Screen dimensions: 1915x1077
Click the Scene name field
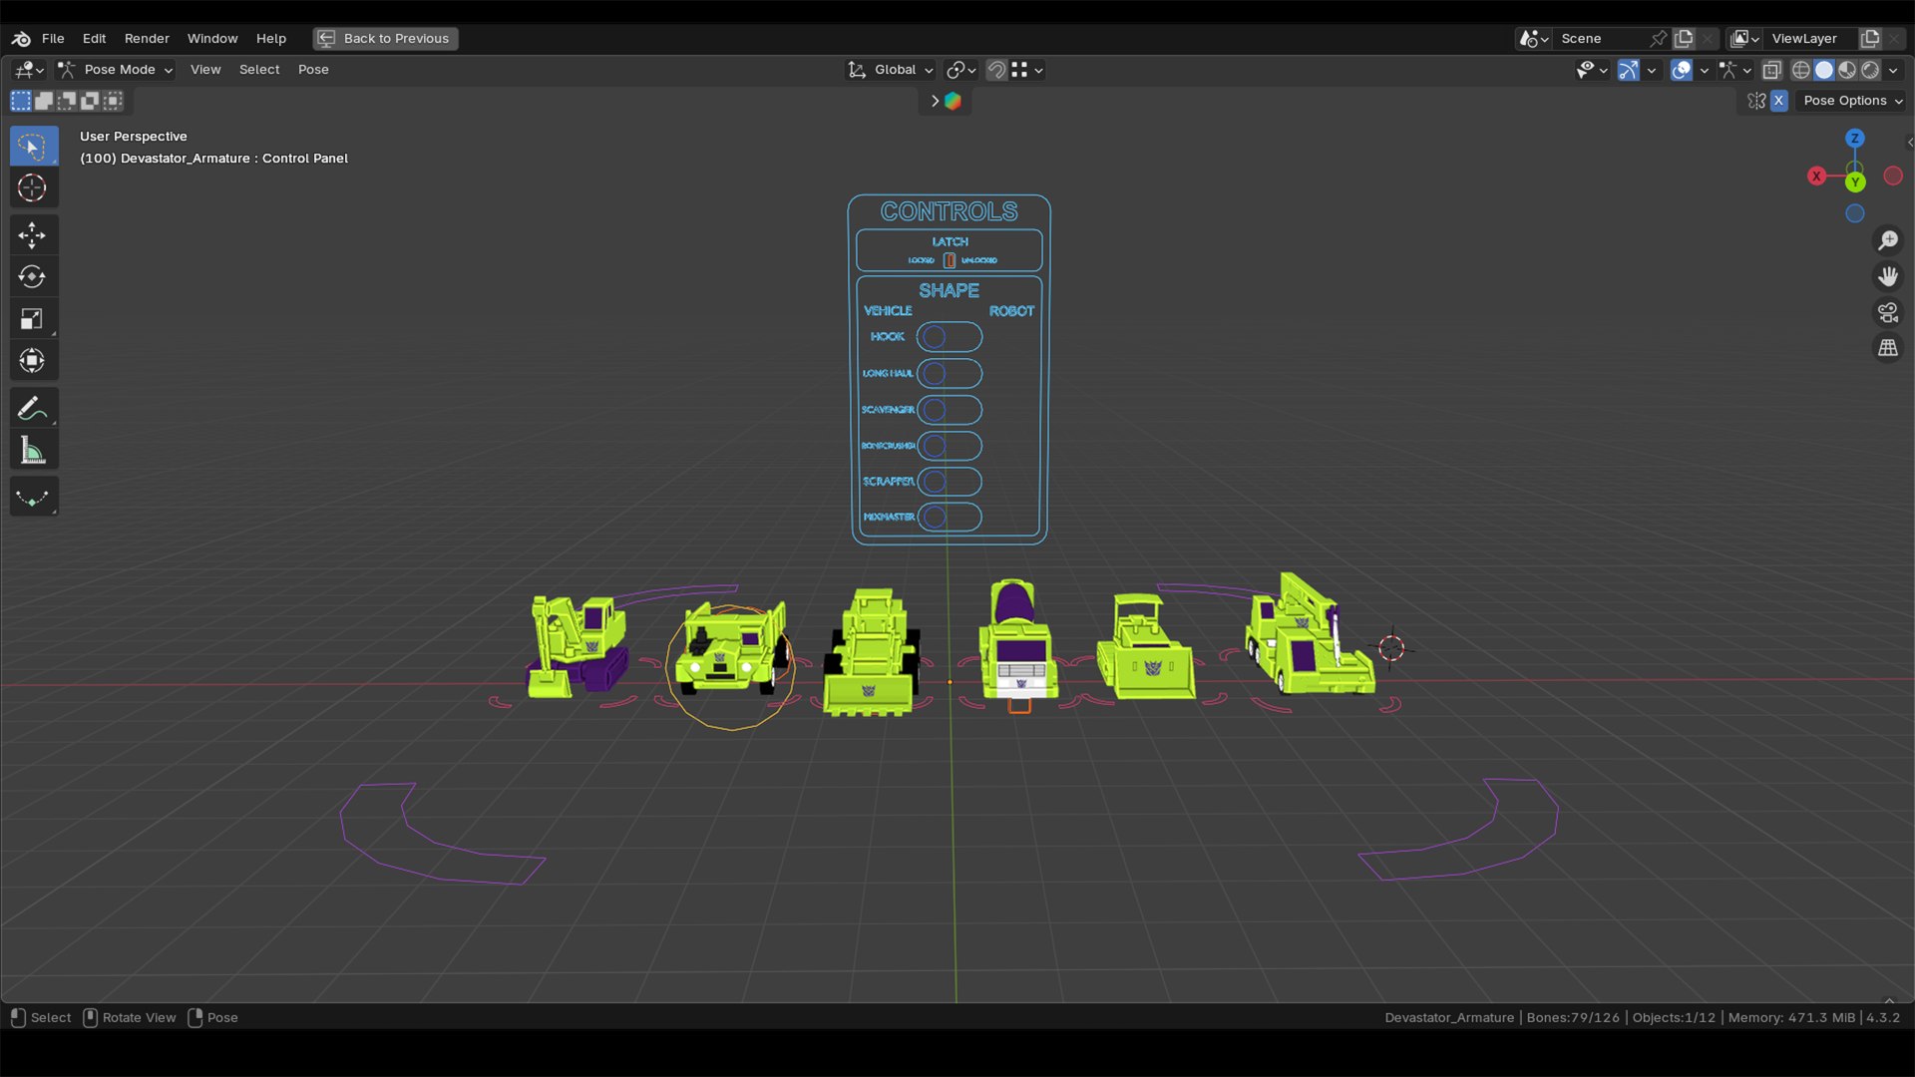pos(1601,39)
